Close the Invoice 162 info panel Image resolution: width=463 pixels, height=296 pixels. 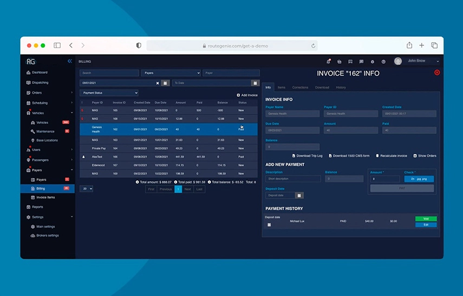[437, 73]
